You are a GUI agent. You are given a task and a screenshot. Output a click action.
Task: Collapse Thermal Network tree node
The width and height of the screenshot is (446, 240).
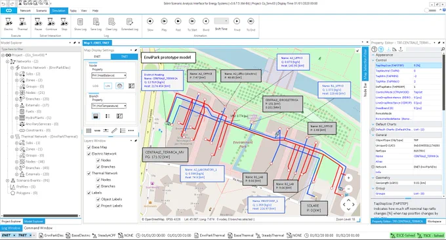click(x=12, y=136)
